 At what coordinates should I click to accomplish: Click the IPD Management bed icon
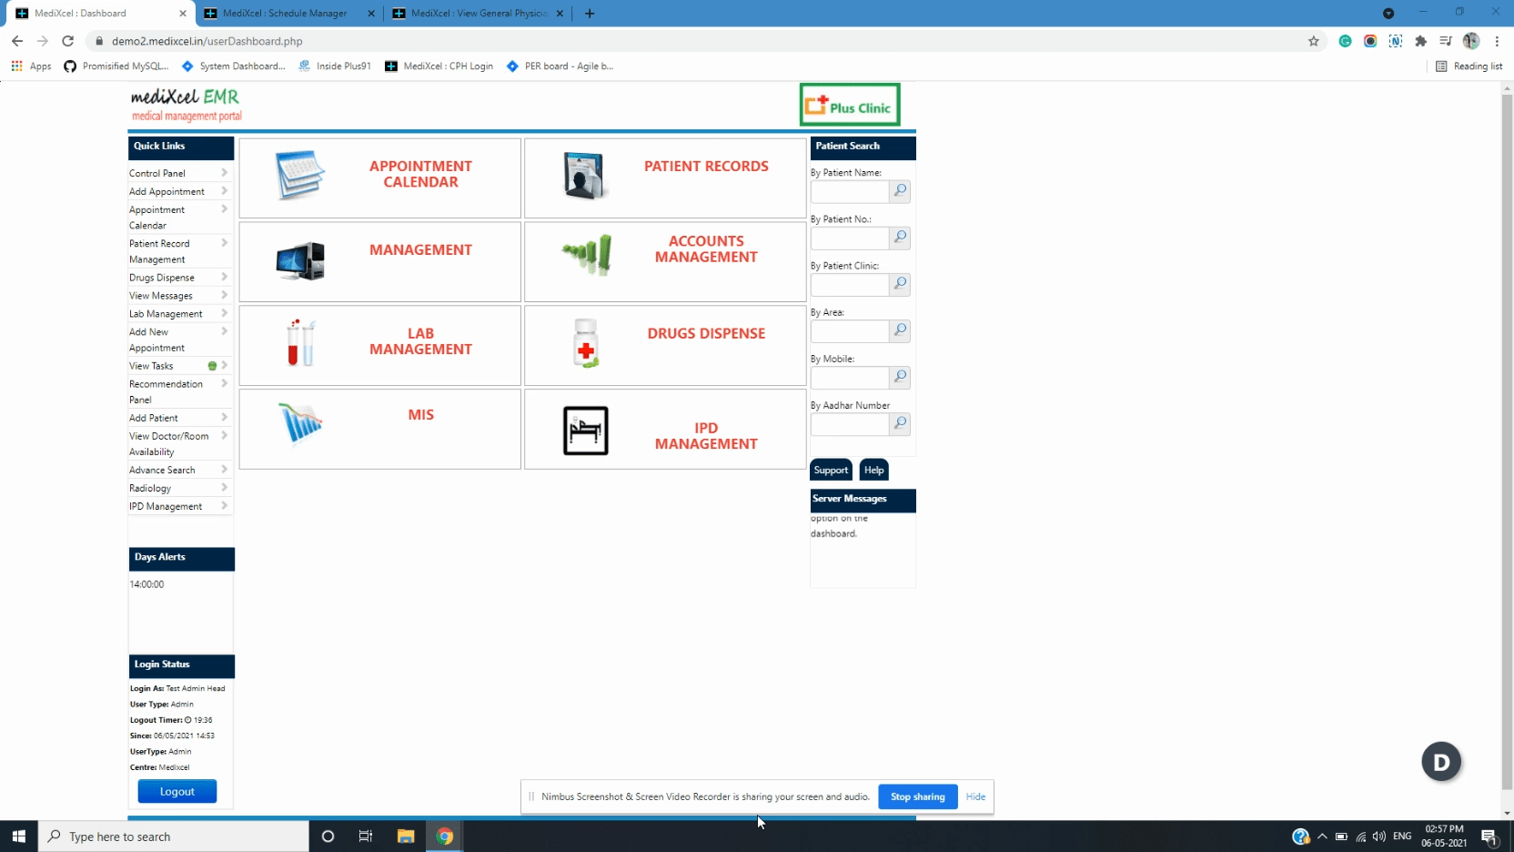click(x=585, y=431)
